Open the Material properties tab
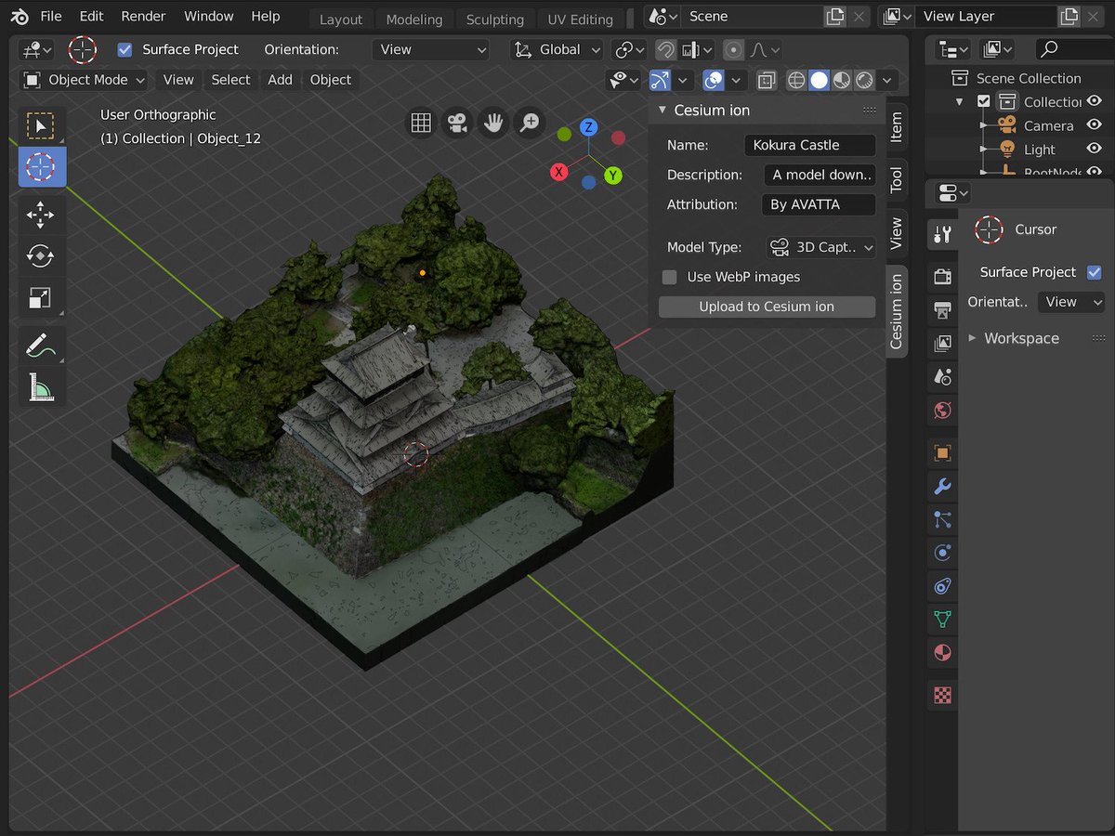This screenshot has height=836, width=1115. click(x=942, y=652)
